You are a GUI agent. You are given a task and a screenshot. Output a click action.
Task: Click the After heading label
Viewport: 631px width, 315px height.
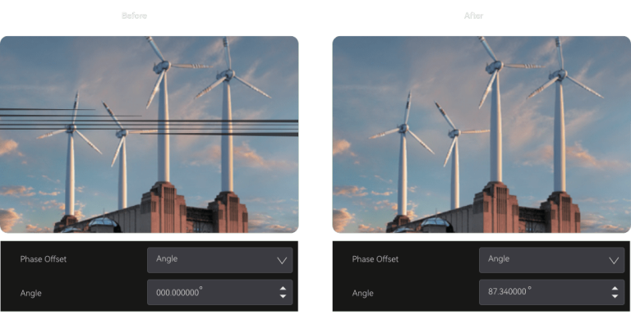pyautogui.click(x=473, y=16)
